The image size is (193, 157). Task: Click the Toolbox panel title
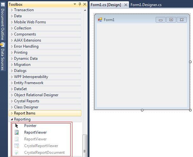[16, 4]
